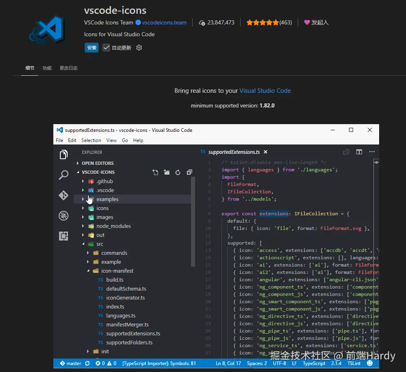The image size is (406, 372).
Task: Open the Search activity bar icon
Action: coord(64,175)
